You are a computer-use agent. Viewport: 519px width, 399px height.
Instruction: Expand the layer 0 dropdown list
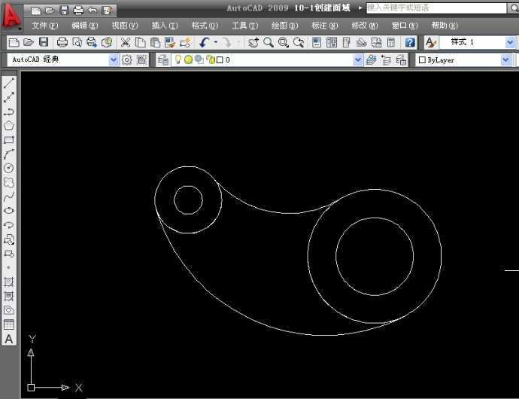[358, 60]
